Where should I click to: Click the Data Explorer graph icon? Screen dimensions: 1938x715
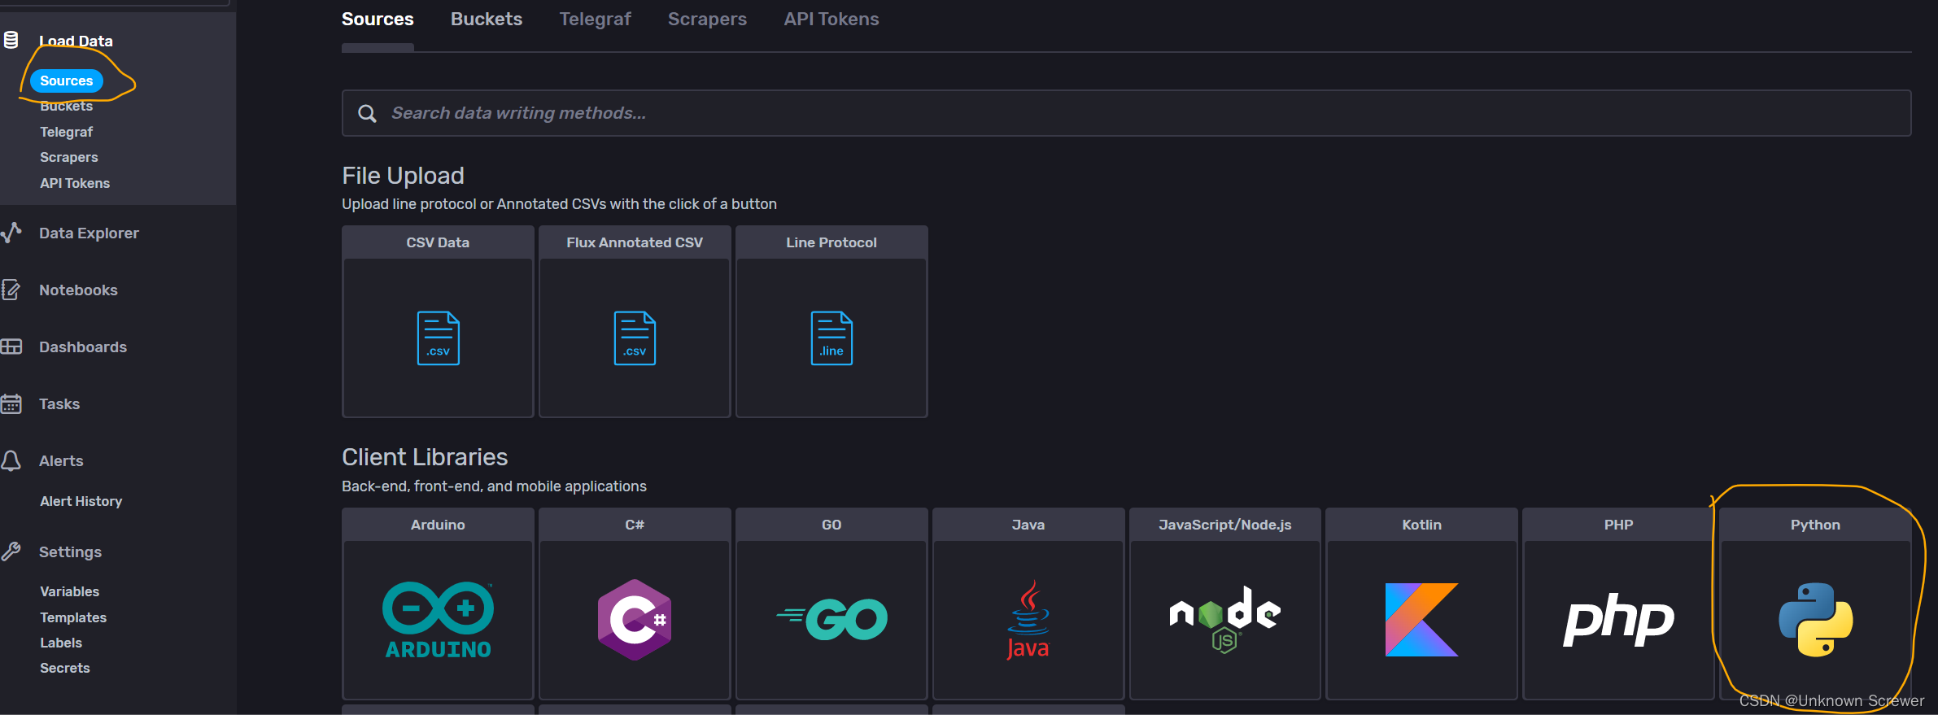(11, 233)
